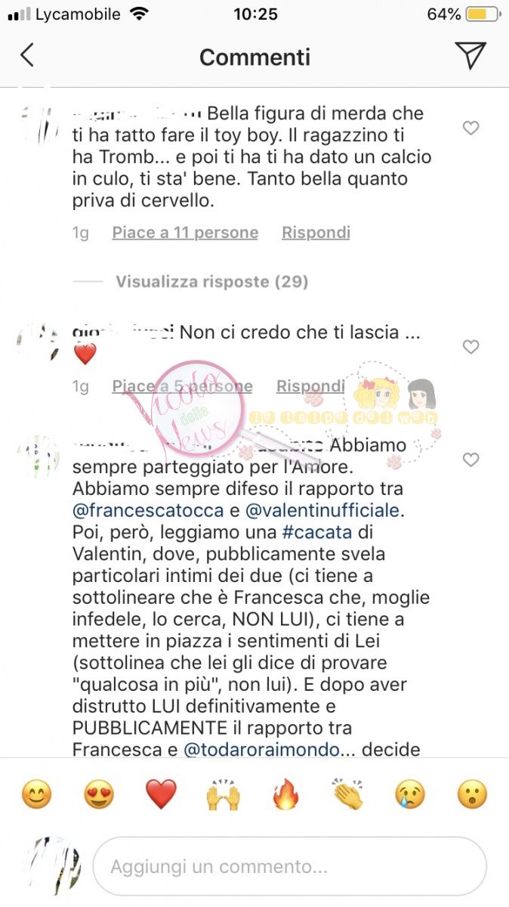Insert the surprised face emoji
This screenshot has height=907, width=509.
(x=473, y=795)
